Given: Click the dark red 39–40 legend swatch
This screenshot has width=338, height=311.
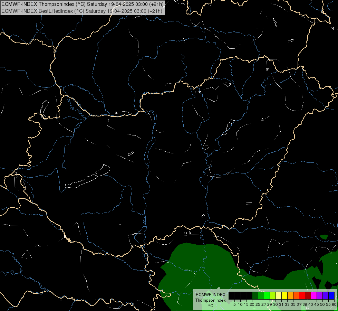Looking at the screenshot, I should (308, 295).
